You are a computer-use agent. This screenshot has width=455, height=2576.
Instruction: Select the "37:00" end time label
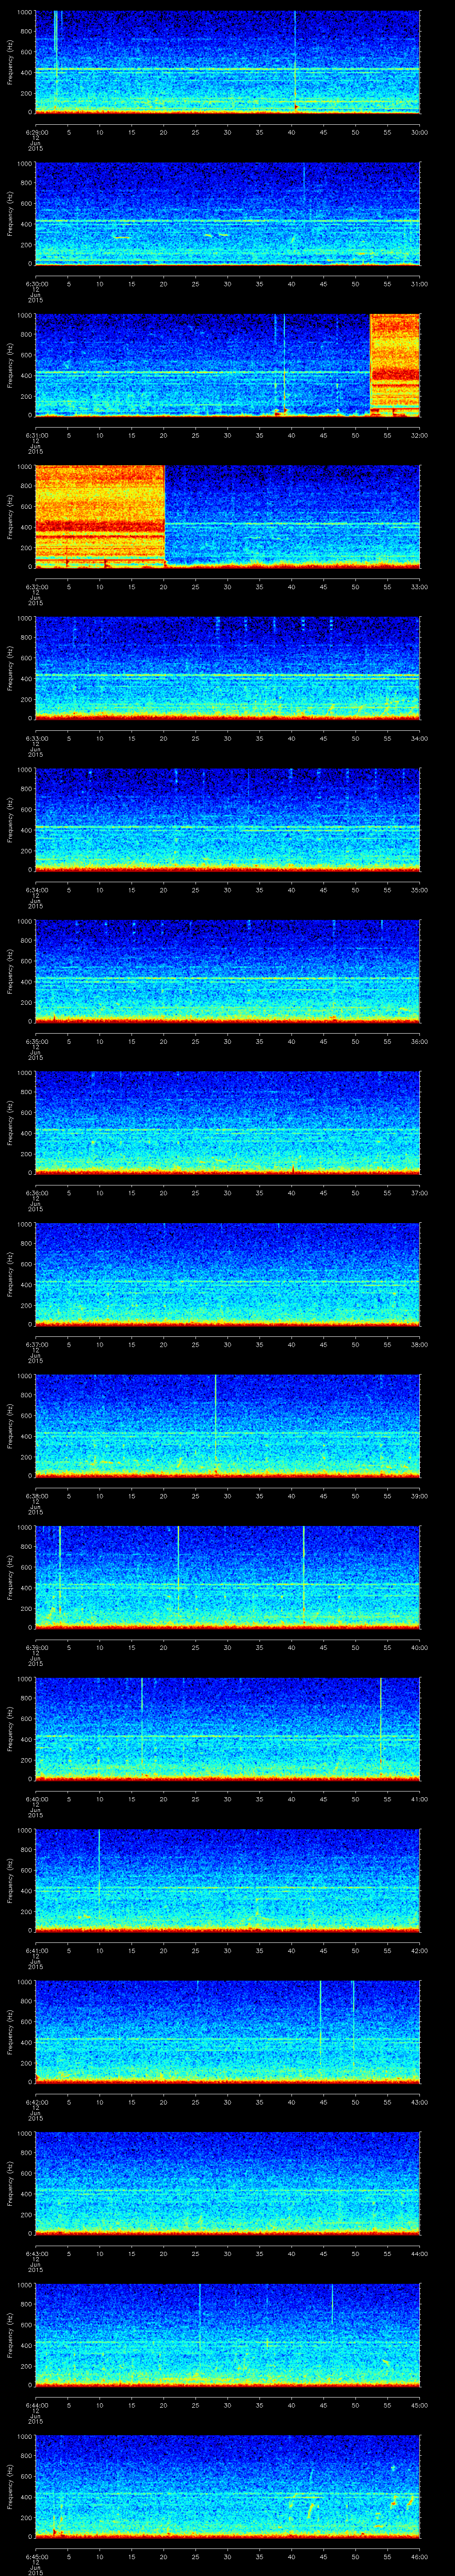[x=420, y=1193]
